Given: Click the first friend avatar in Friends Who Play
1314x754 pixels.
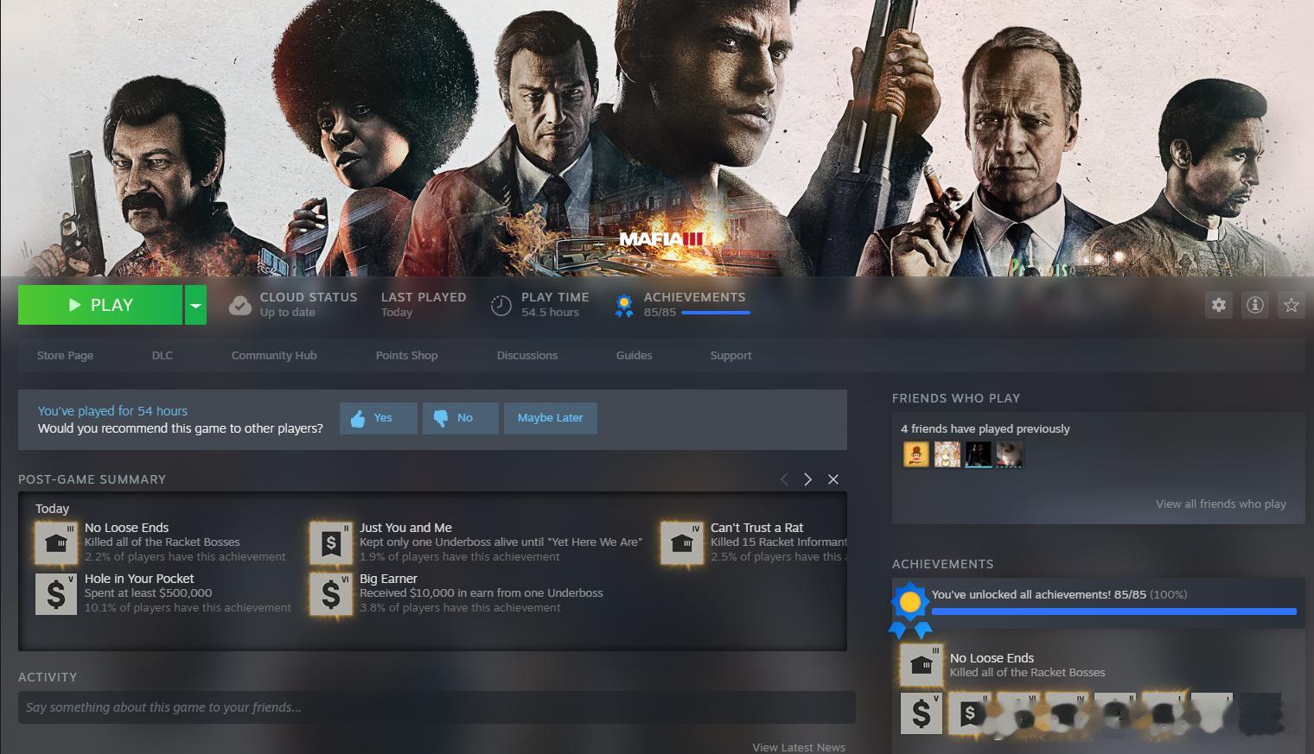Looking at the screenshot, I should (916, 454).
